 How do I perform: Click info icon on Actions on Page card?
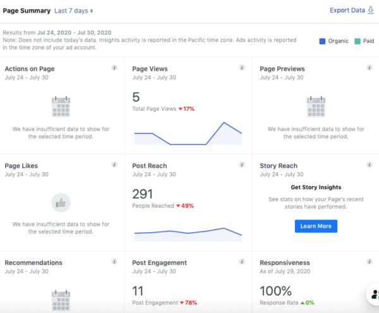114,68
